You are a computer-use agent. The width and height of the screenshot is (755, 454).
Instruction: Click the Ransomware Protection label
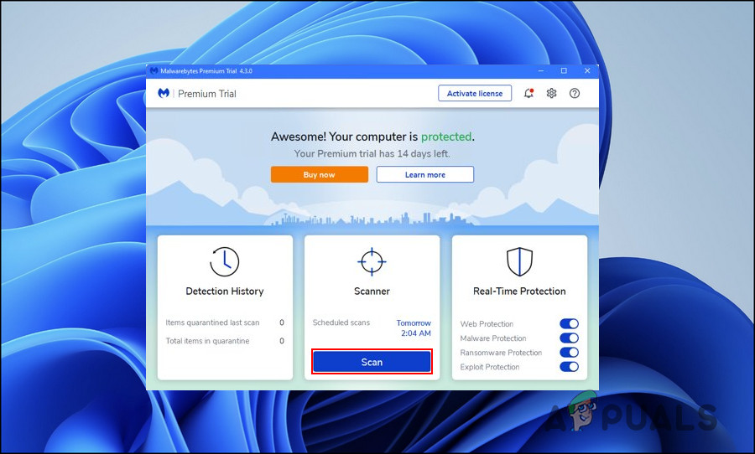(x=501, y=353)
